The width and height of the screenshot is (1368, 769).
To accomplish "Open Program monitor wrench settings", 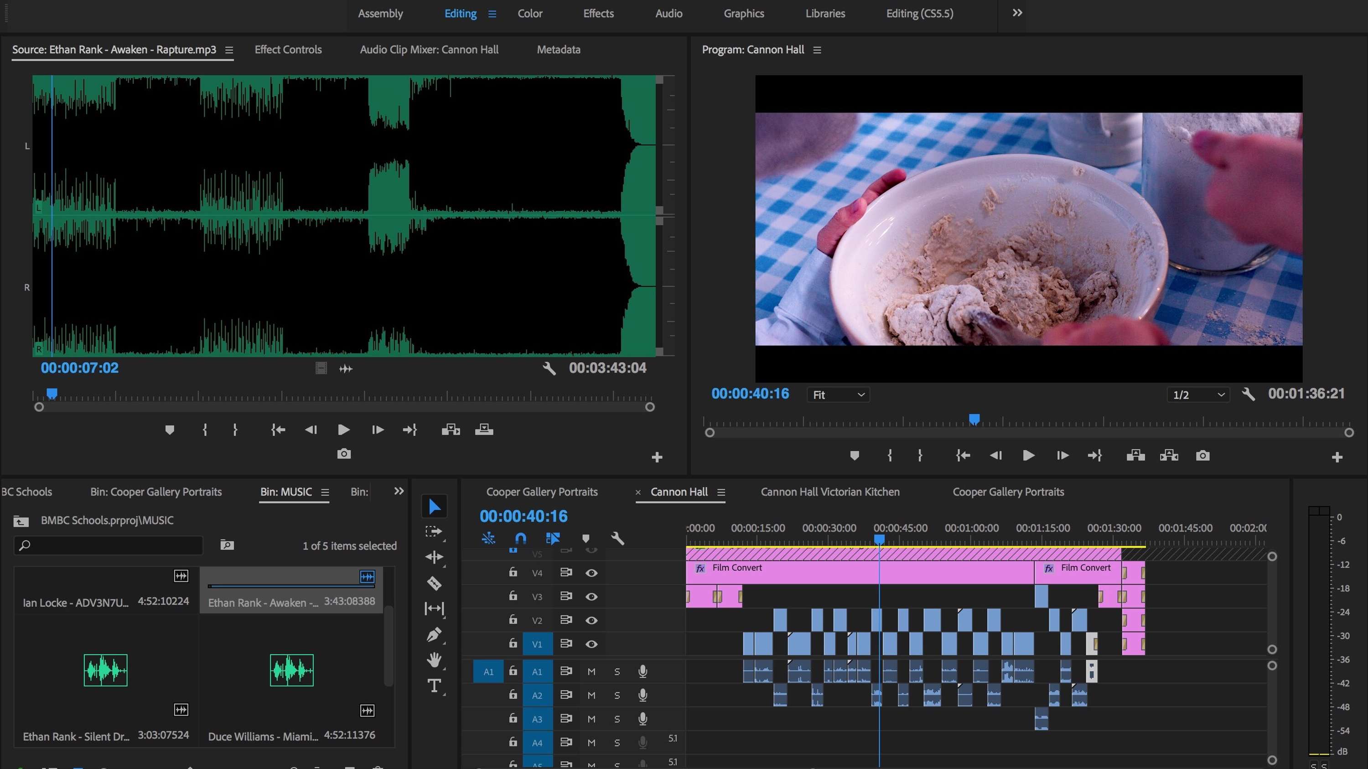I will coord(1249,395).
